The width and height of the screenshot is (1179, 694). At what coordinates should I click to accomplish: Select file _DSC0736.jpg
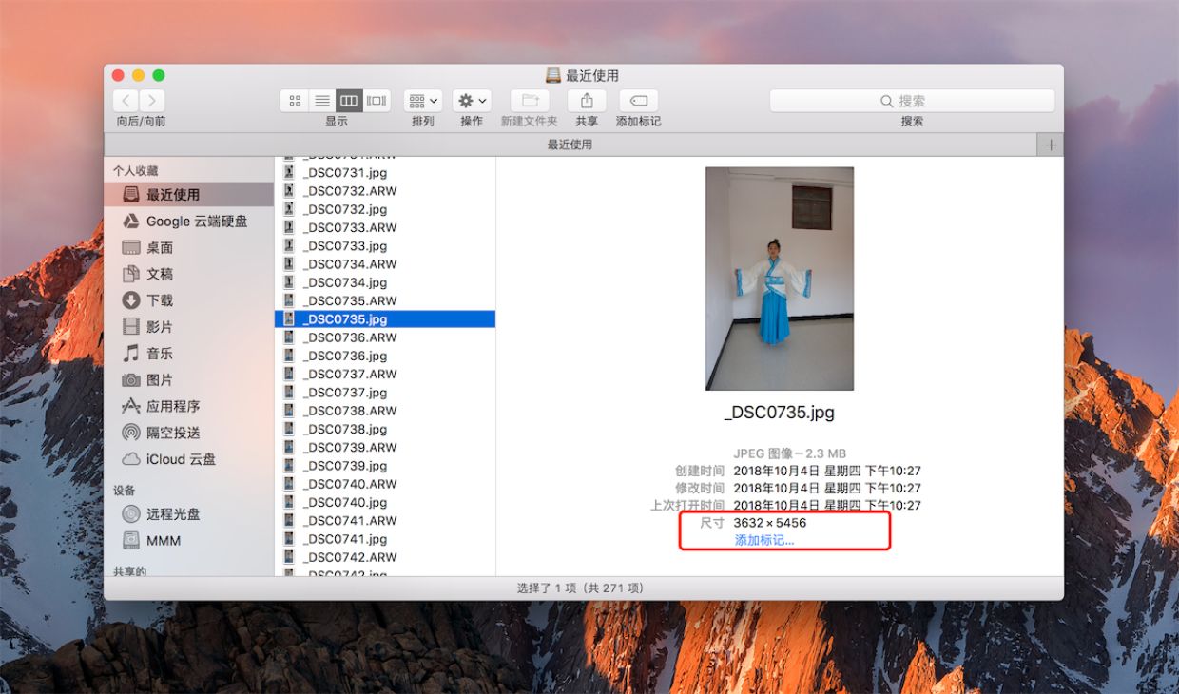(385, 356)
